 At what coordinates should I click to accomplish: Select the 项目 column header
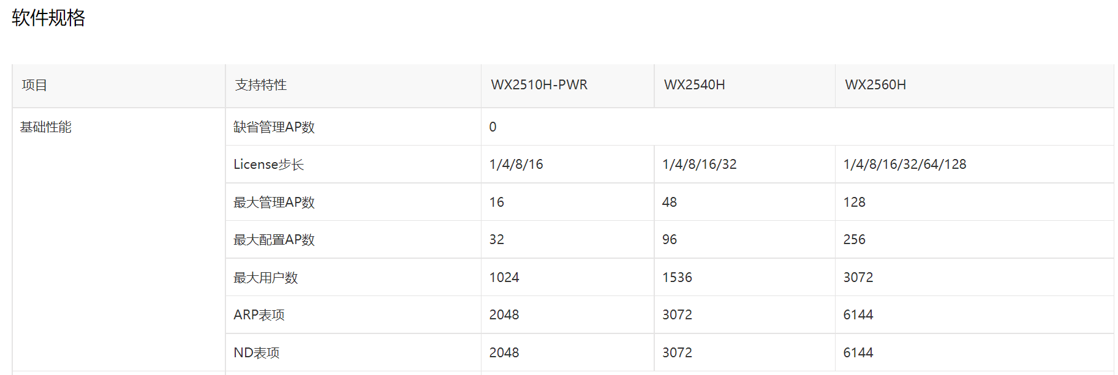click(34, 85)
